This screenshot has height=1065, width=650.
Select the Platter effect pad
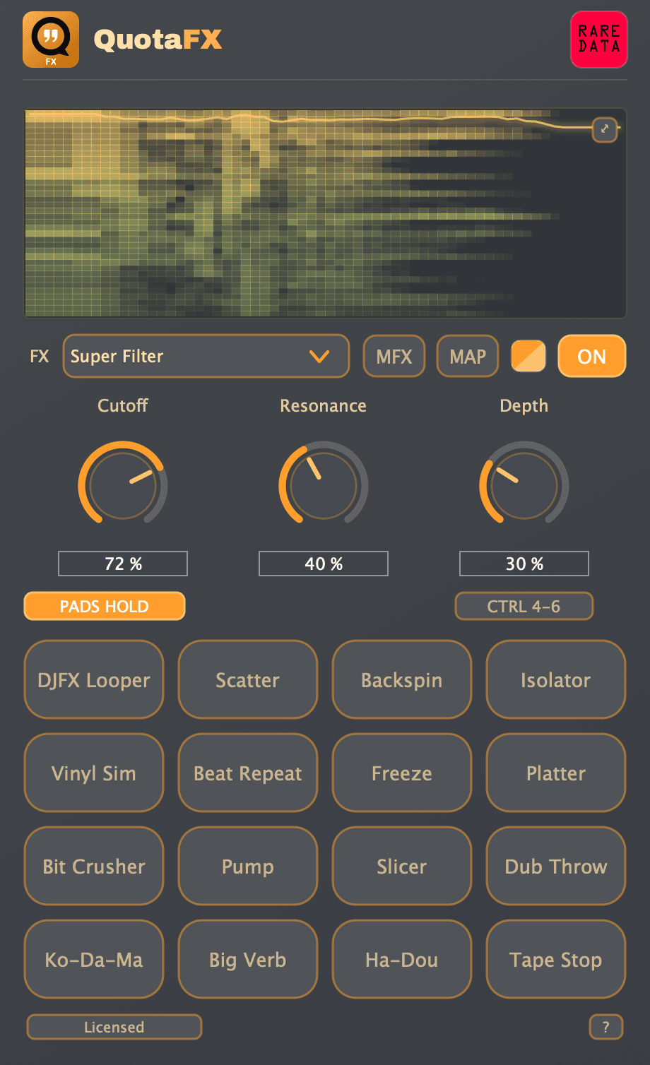(x=556, y=773)
